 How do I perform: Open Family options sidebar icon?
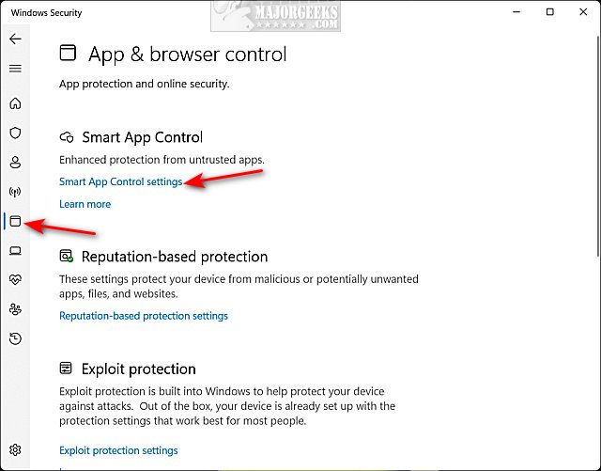[x=15, y=308]
